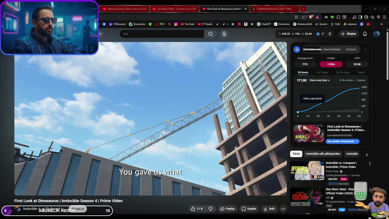
Task: Click the 32.3K VPH value
Action: [x=357, y=64]
